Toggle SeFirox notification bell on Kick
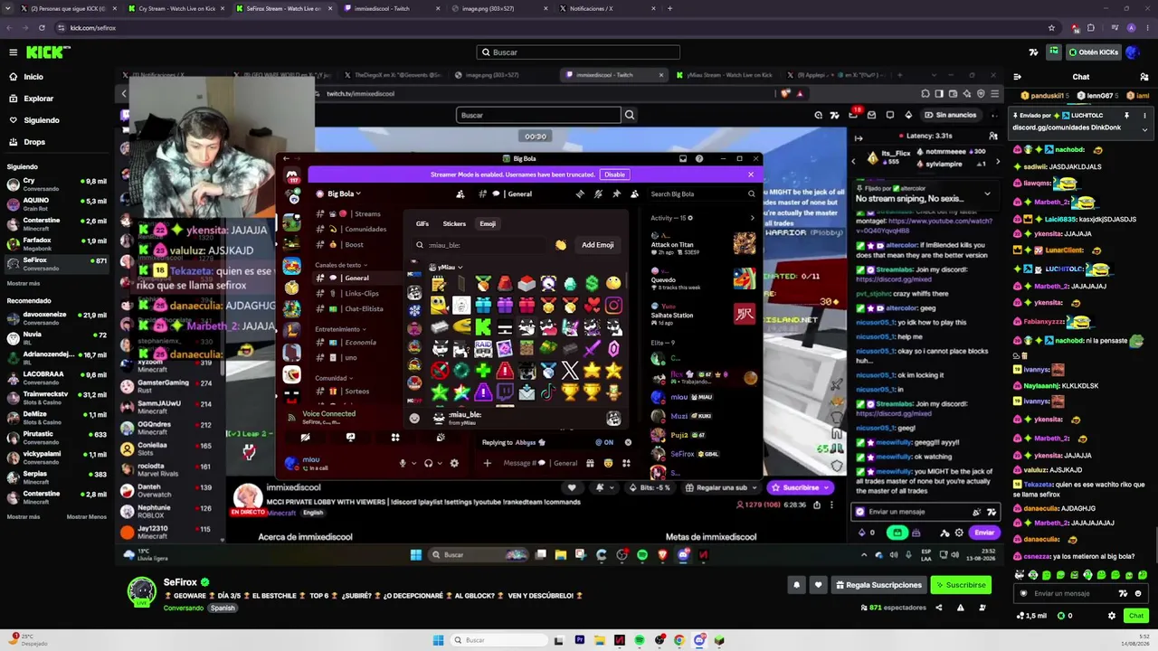Screen dimensions: 1158x651 [x=796, y=585]
